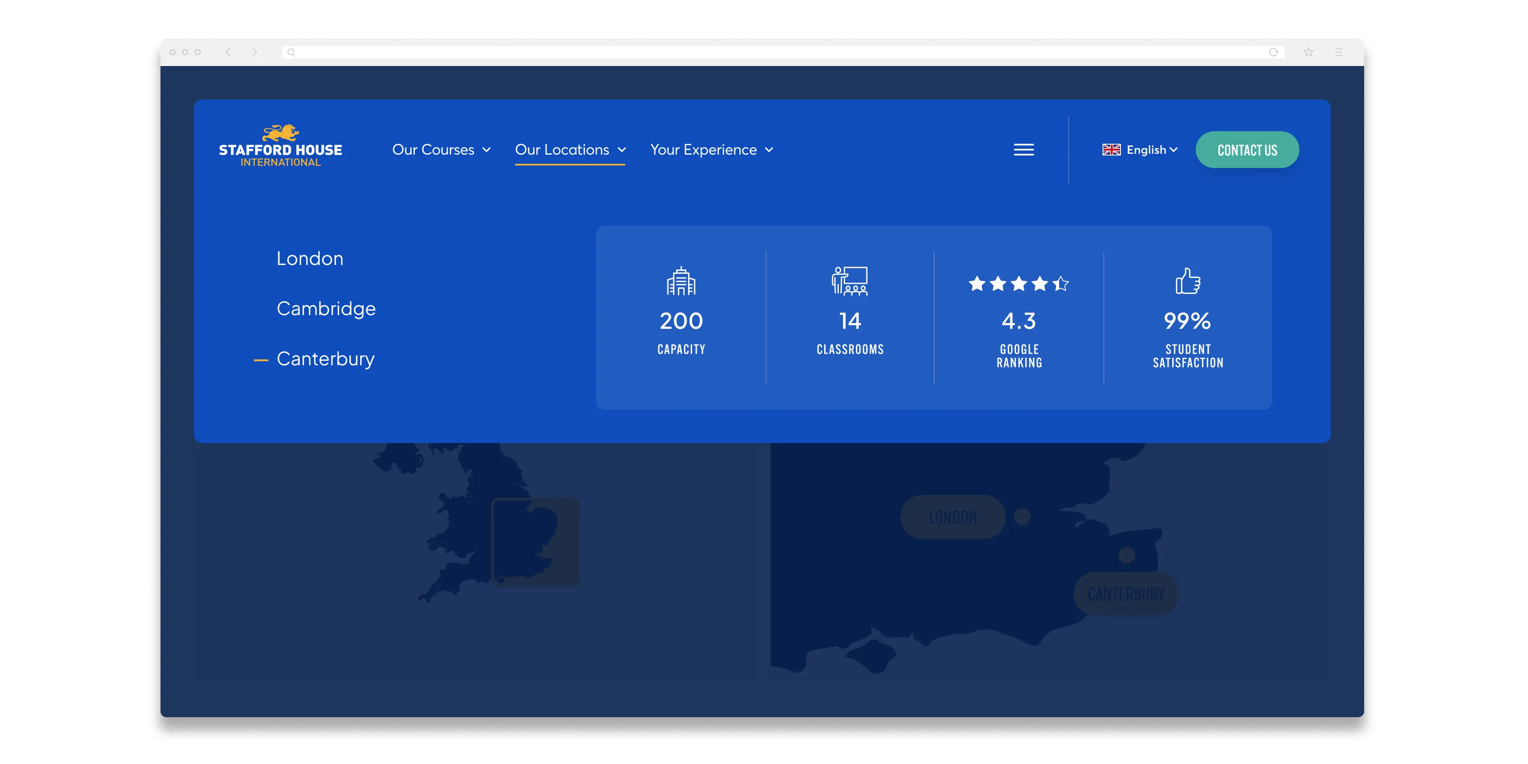1528x764 pixels.
Task: Click the Contact Us button
Action: coord(1247,150)
